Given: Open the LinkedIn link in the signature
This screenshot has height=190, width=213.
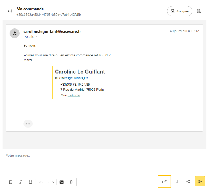Looking at the screenshot, I should [x=74, y=95].
